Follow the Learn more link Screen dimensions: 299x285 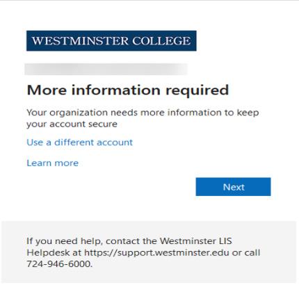(x=53, y=163)
